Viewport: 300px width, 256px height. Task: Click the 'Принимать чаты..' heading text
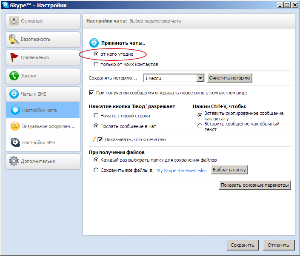tap(123, 43)
